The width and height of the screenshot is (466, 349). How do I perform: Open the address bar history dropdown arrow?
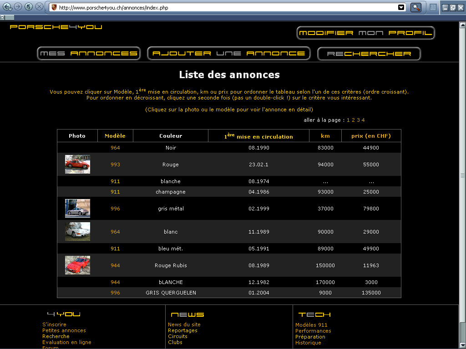401,7
